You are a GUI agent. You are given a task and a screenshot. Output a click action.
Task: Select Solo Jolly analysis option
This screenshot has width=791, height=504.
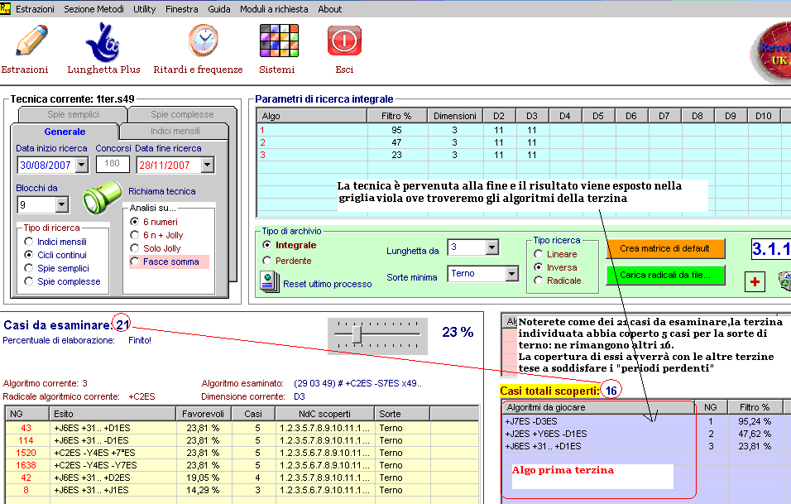point(135,247)
